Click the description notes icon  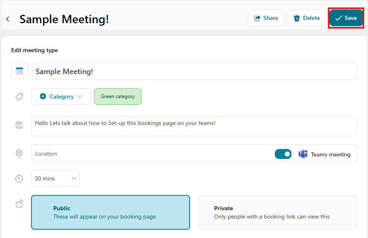tap(19, 125)
